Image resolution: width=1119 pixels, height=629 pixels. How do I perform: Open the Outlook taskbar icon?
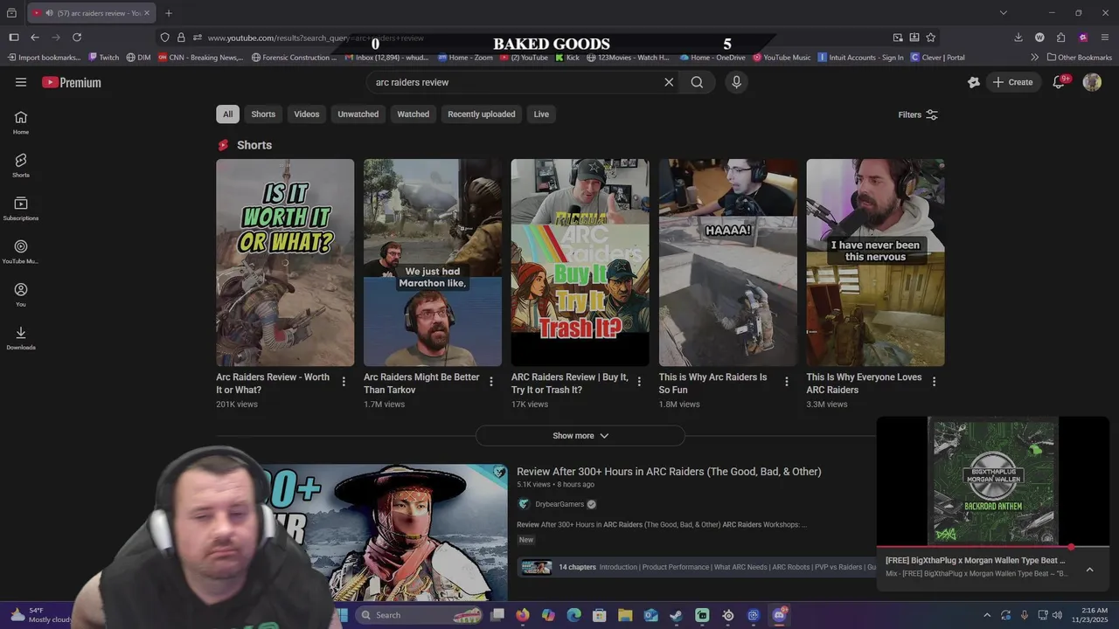(650, 615)
